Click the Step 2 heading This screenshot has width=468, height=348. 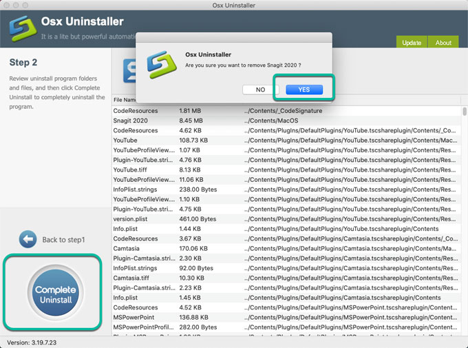point(23,62)
